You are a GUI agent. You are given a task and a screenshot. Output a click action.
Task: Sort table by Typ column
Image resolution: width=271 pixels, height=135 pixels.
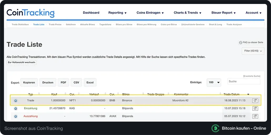(31, 94)
